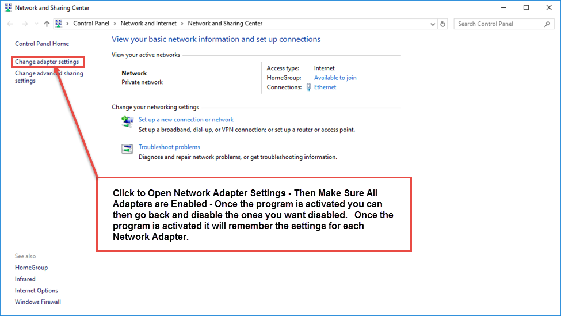Click the 'Internet' access type value
561x316 pixels.
pyautogui.click(x=324, y=68)
